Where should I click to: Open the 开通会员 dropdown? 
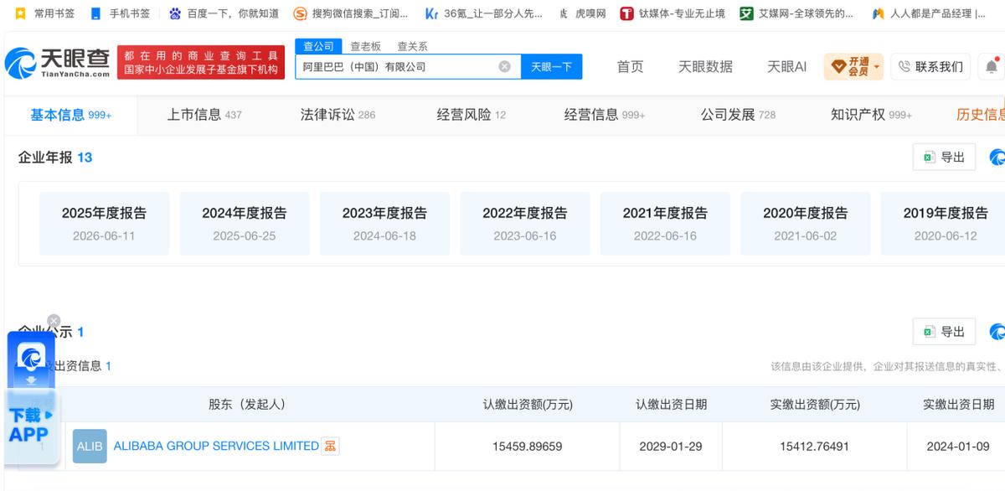pos(853,66)
